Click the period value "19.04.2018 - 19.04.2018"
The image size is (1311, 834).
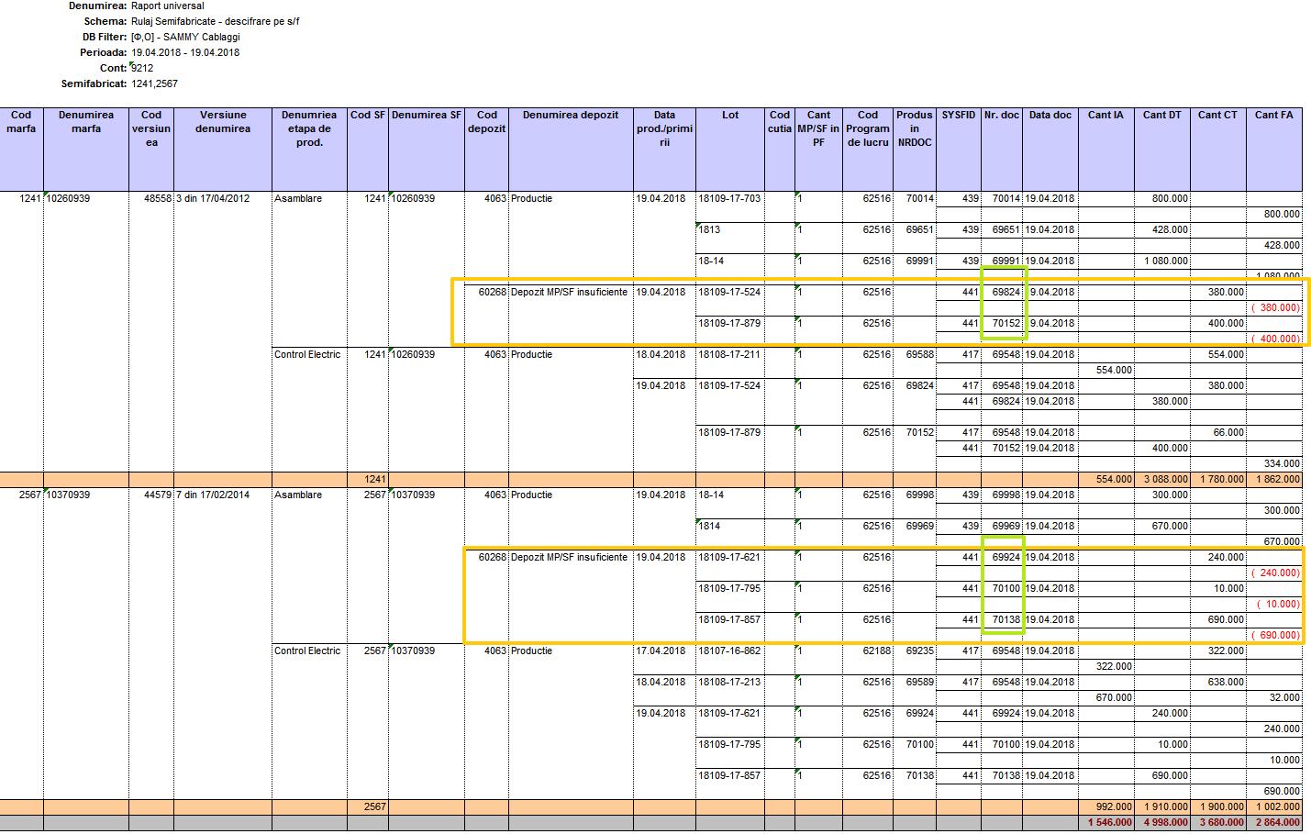pos(185,52)
